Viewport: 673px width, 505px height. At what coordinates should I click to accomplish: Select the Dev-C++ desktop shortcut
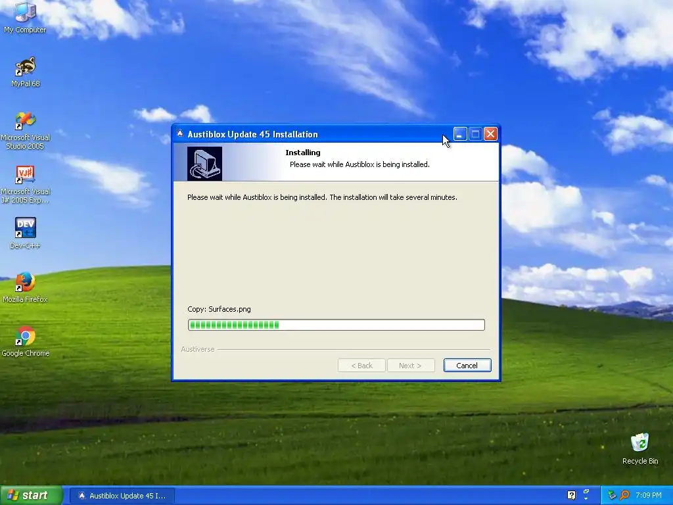[x=26, y=233]
